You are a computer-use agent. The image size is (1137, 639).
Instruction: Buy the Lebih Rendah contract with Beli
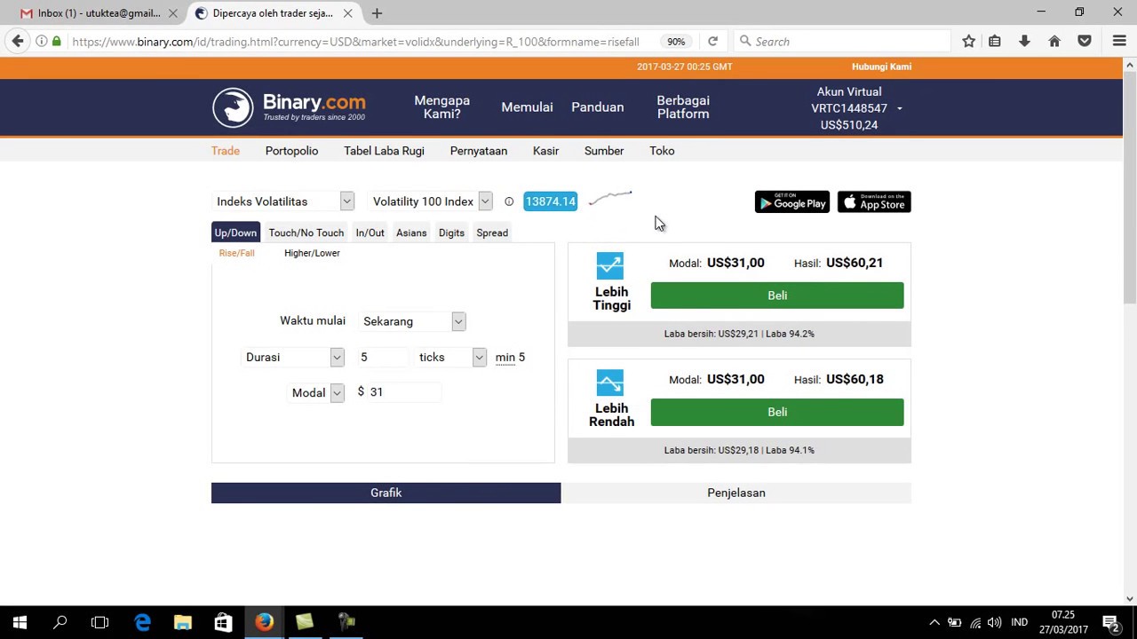(x=777, y=412)
